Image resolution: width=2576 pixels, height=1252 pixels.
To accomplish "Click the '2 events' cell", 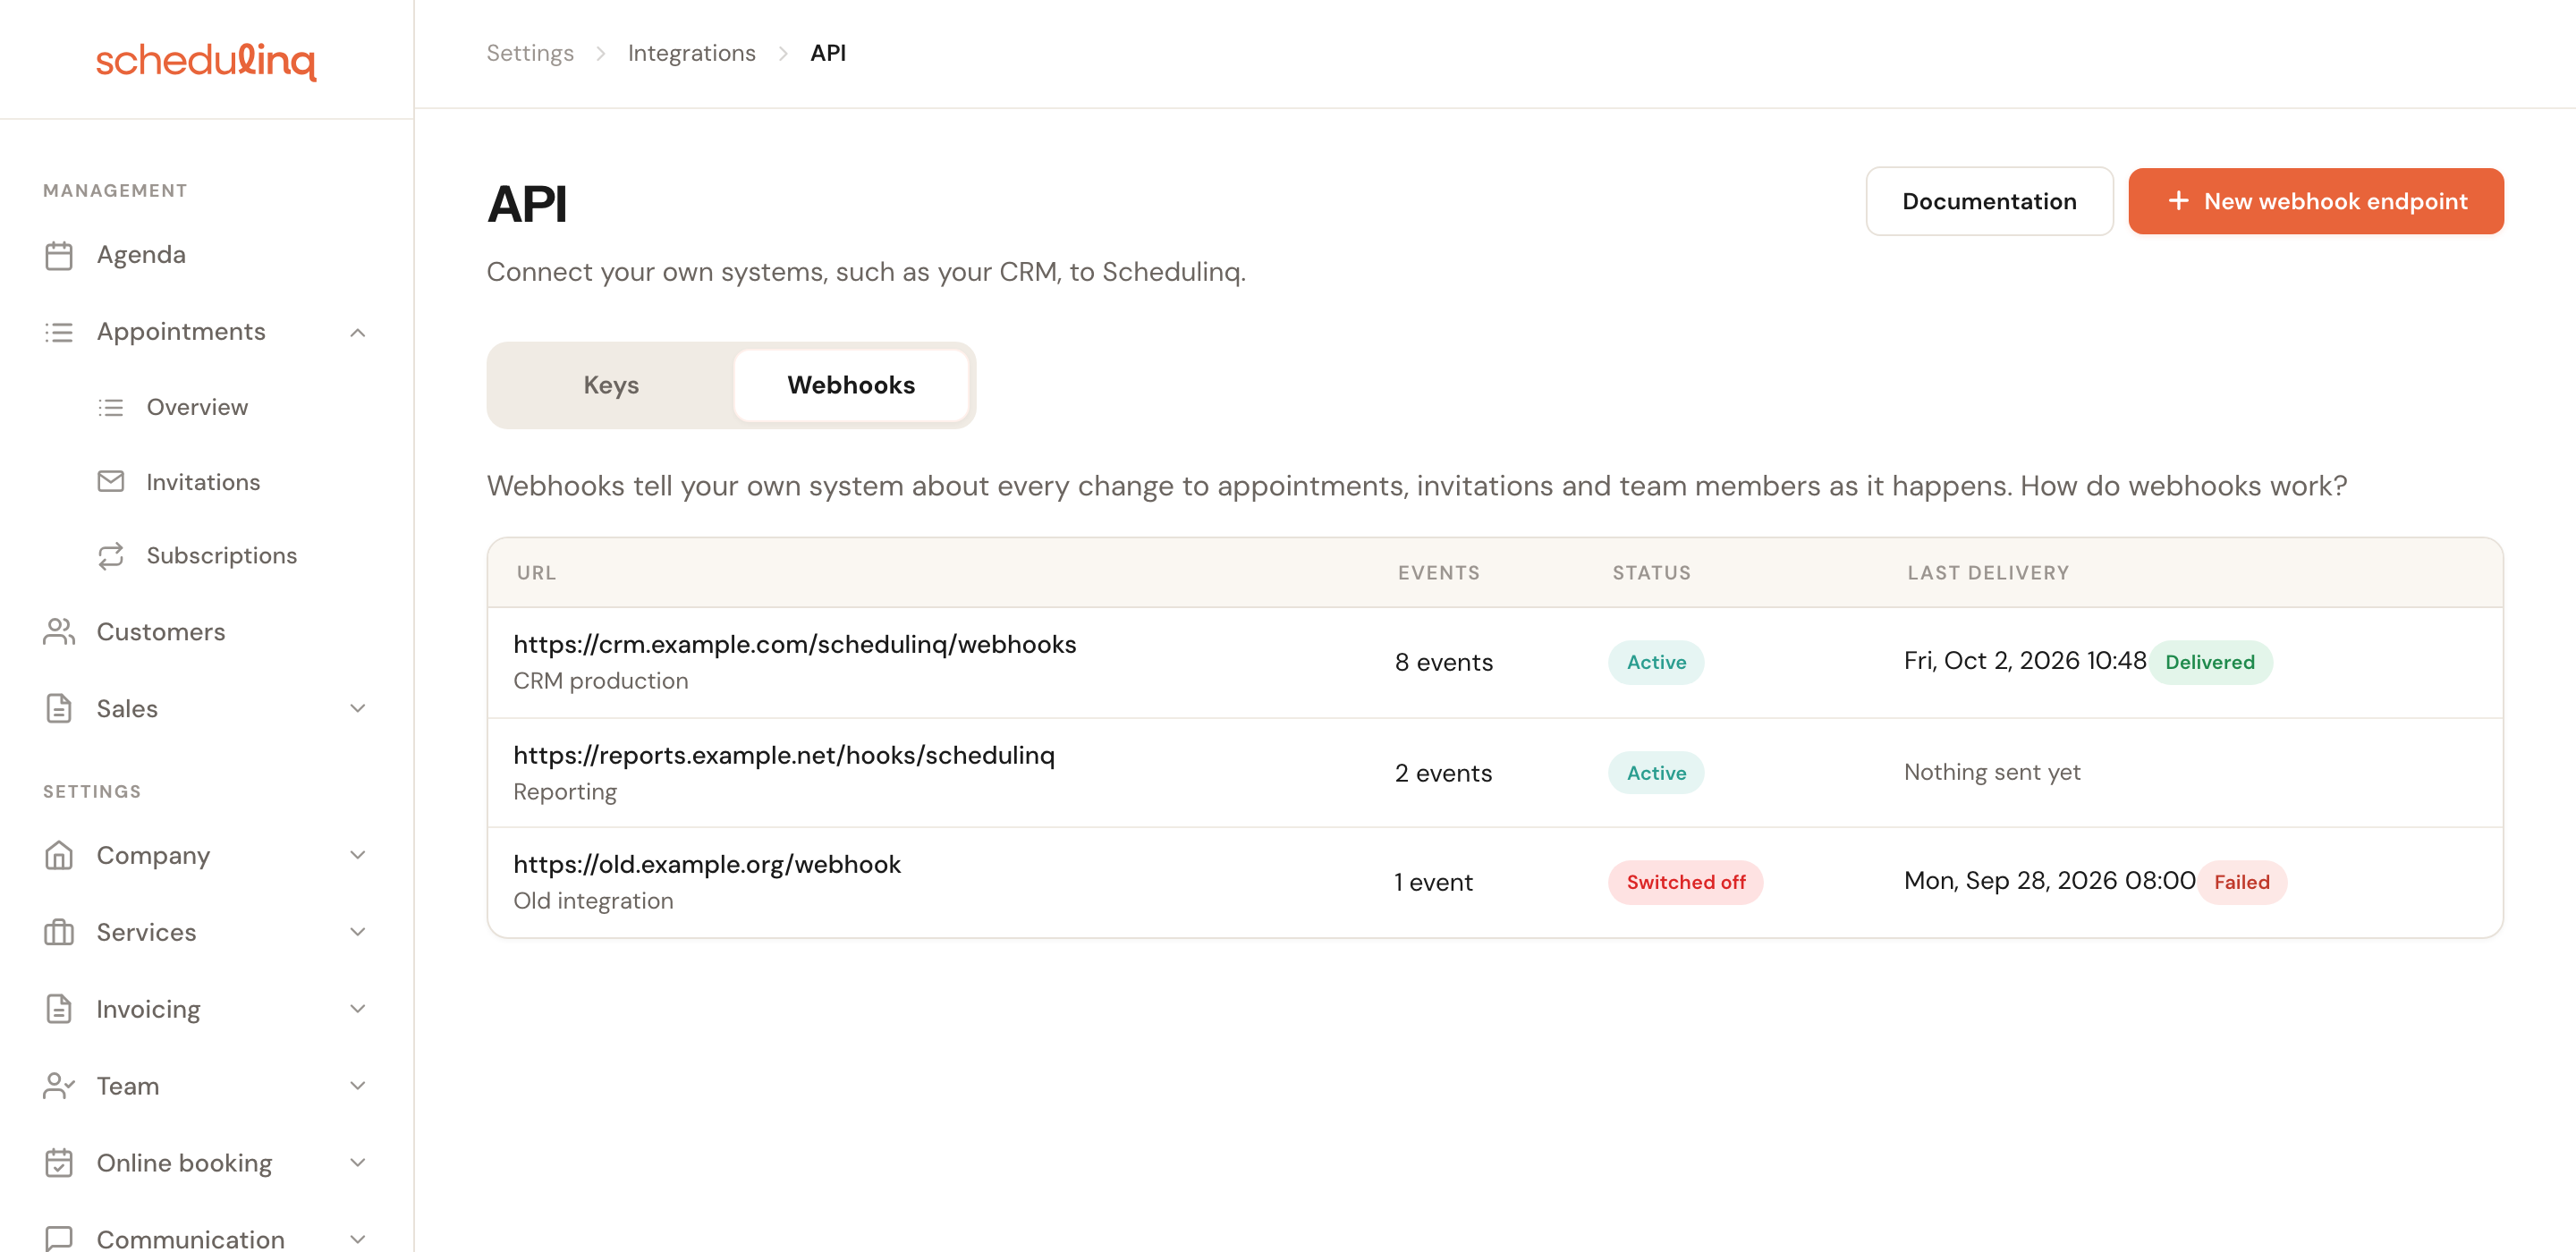I will click(1444, 773).
